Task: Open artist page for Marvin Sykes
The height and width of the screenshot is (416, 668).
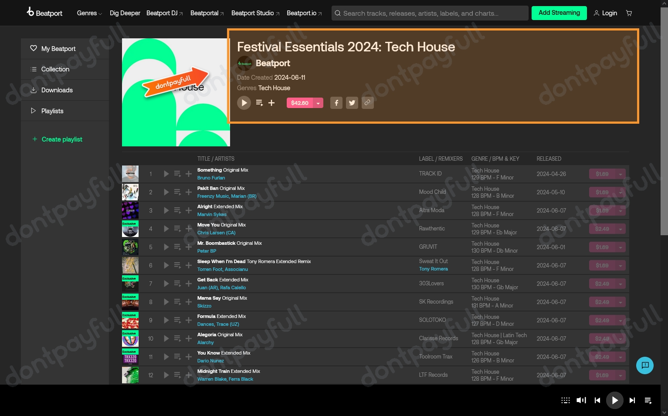Action: (212, 214)
